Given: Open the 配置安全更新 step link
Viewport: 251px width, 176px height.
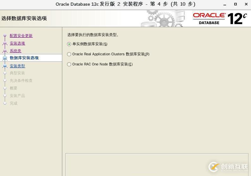Looking at the screenshot, I should 21,36.
